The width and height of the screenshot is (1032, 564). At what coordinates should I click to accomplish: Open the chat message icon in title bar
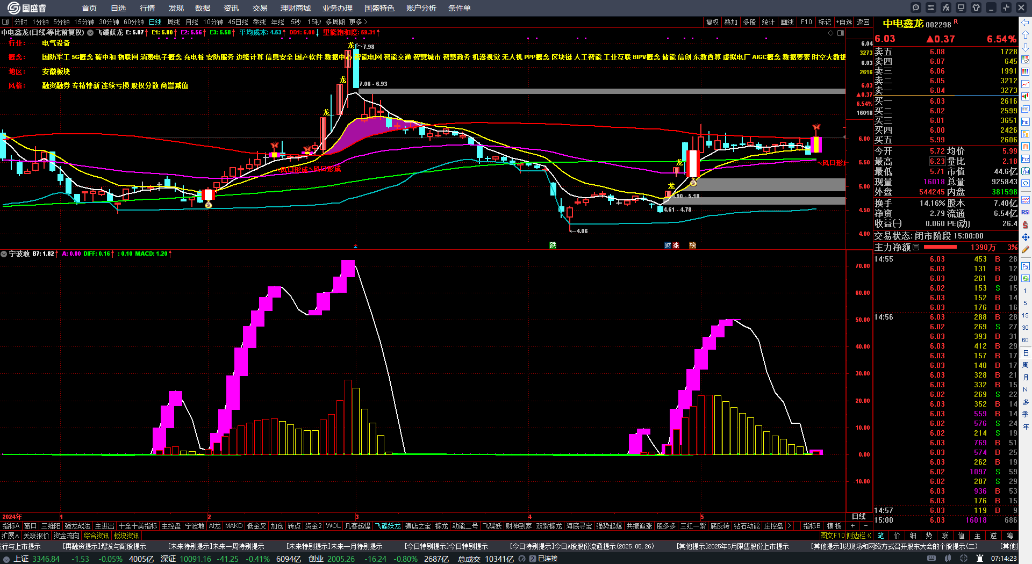click(x=916, y=8)
